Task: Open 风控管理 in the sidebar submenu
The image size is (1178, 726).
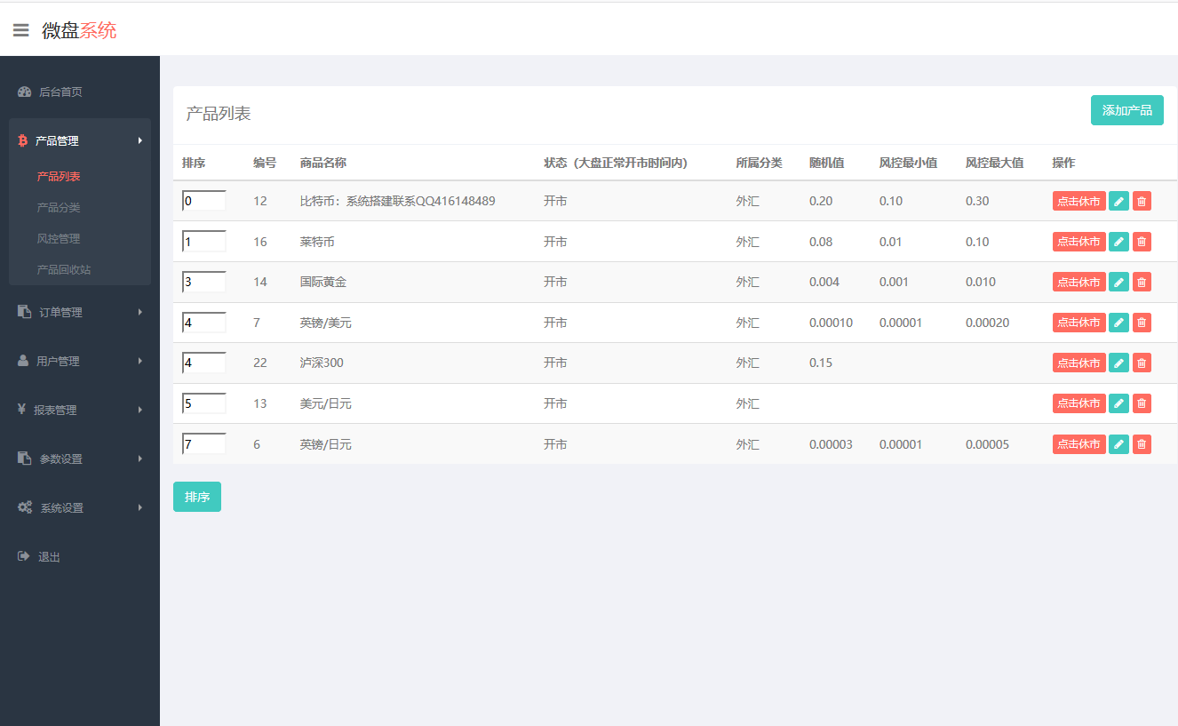Action: 59,238
